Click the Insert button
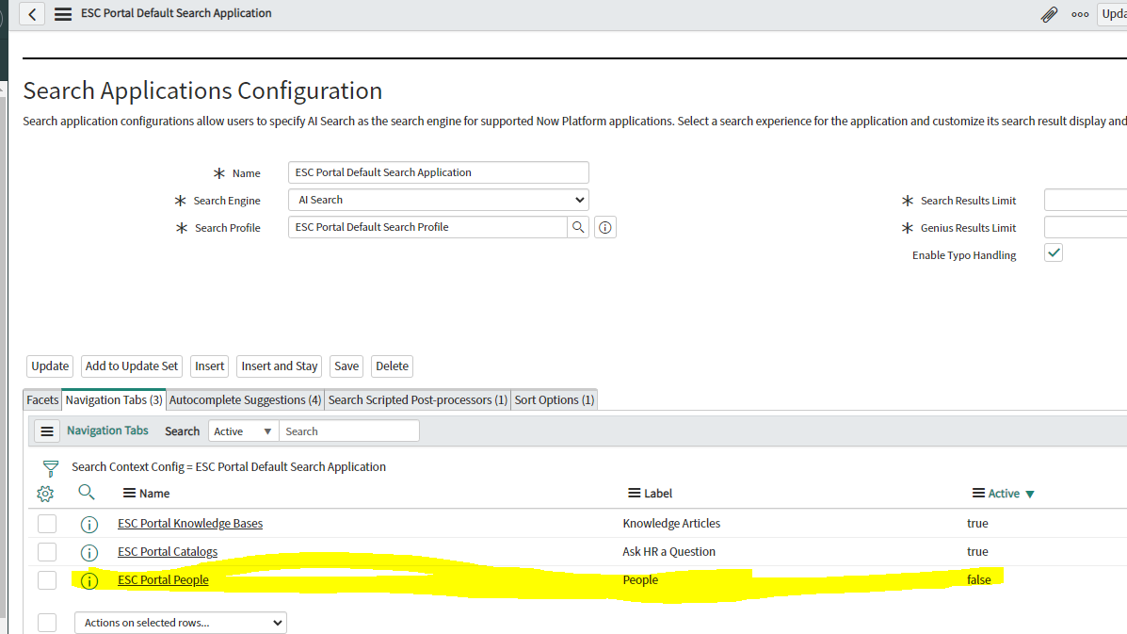Screen dimensions: 1127x634 tap(209, 366)
